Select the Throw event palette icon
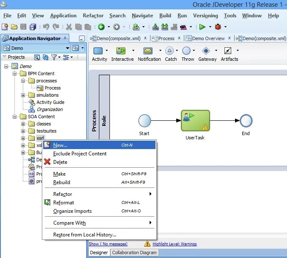The width and height of the screenshot is (287, 258). click(x=186, y=51)
